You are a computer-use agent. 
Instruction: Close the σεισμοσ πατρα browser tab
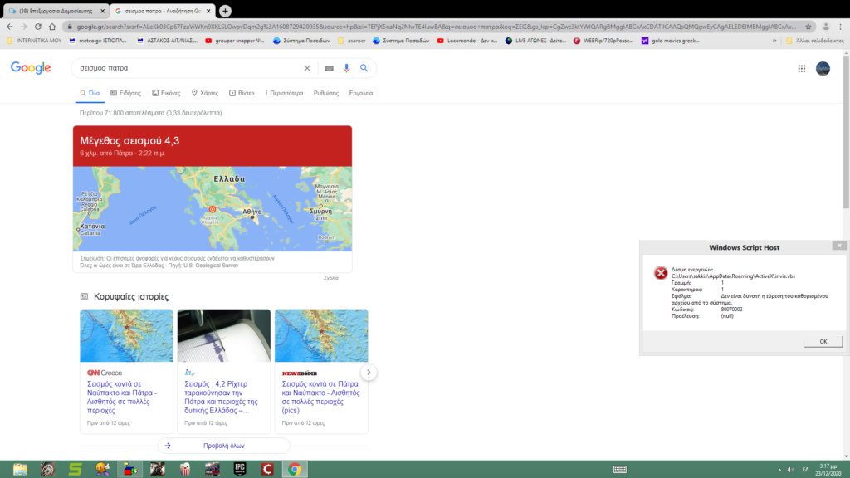pyautogui.click(x=208, y=11)
